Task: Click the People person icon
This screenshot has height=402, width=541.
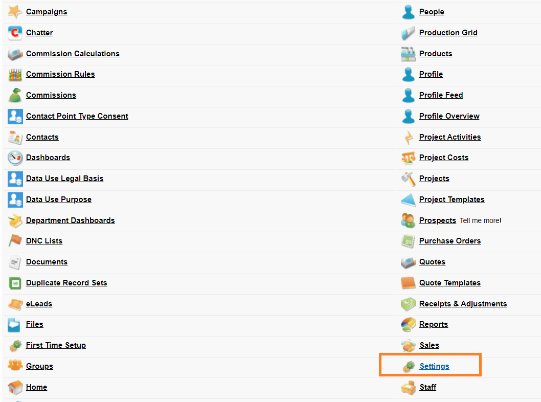Action: coord(408,12)
